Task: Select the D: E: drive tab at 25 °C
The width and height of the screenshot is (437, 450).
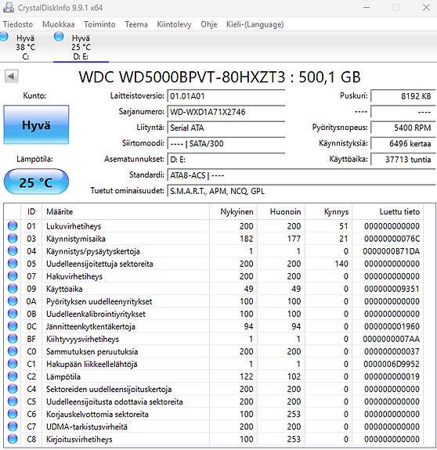Action: tap(81, 47)
